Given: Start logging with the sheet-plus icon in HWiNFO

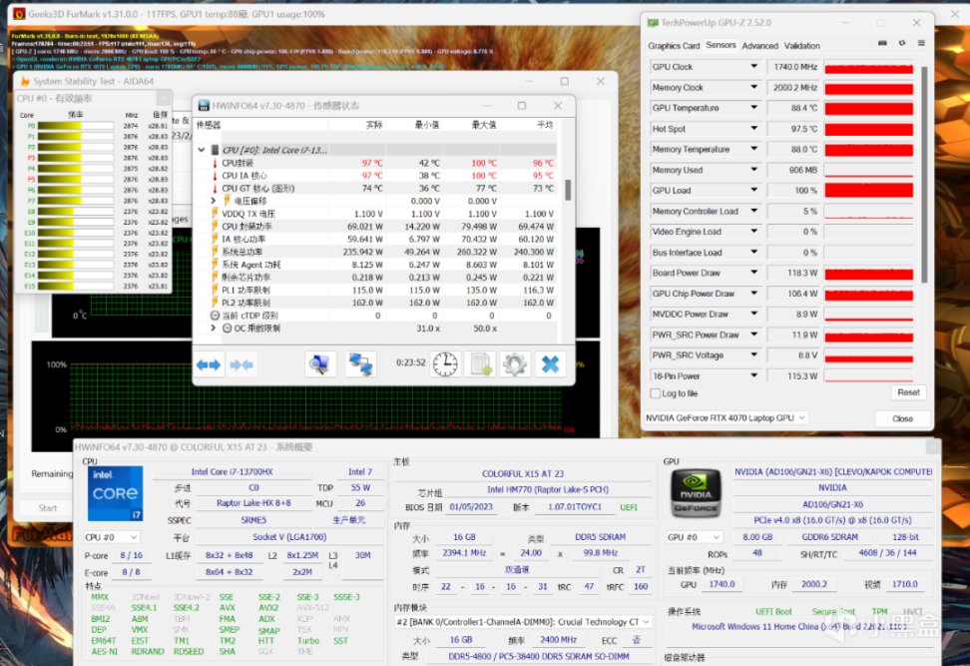Looking at the screenshot, I should coord(481,363).
